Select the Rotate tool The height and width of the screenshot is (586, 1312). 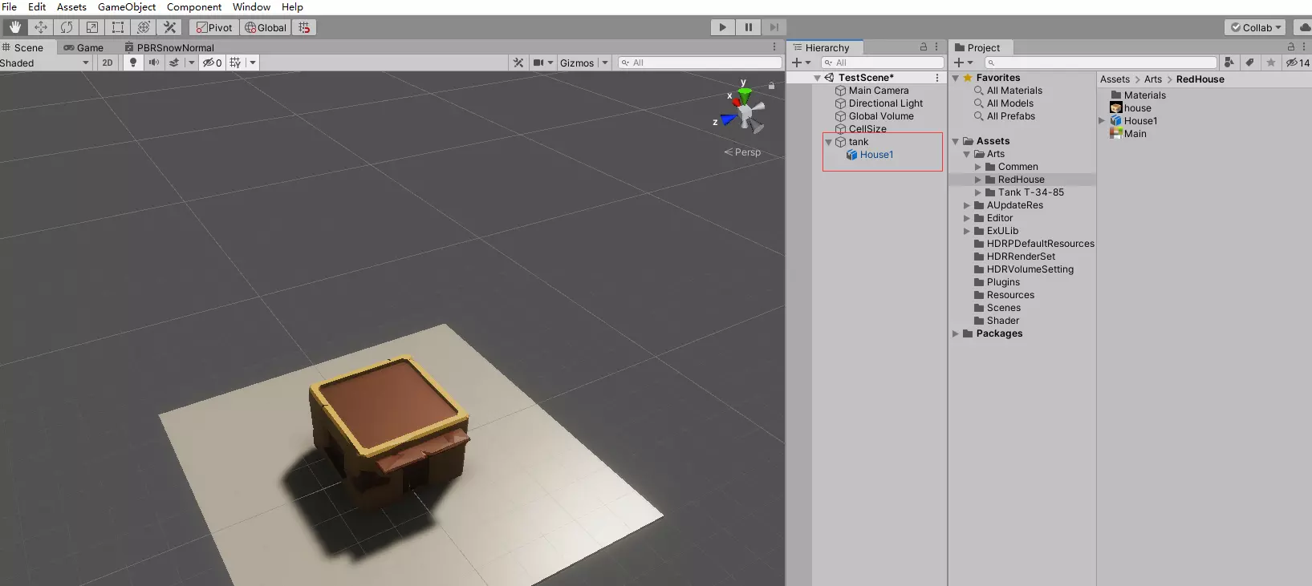67,27
